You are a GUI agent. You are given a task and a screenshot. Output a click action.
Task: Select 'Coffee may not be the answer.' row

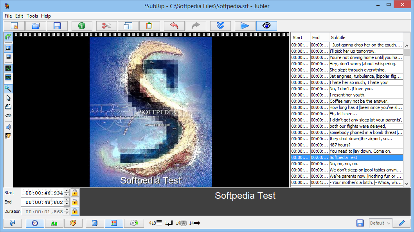pos(347,101)
